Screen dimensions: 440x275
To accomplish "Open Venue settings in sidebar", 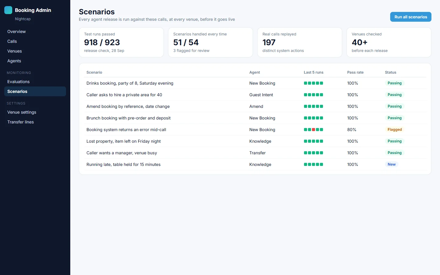I will (x=35, y=112).
